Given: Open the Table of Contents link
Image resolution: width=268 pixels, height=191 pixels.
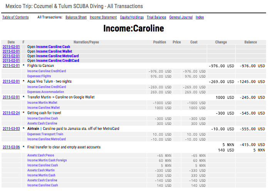Looking at the screenshot, I should click(15, 17).
